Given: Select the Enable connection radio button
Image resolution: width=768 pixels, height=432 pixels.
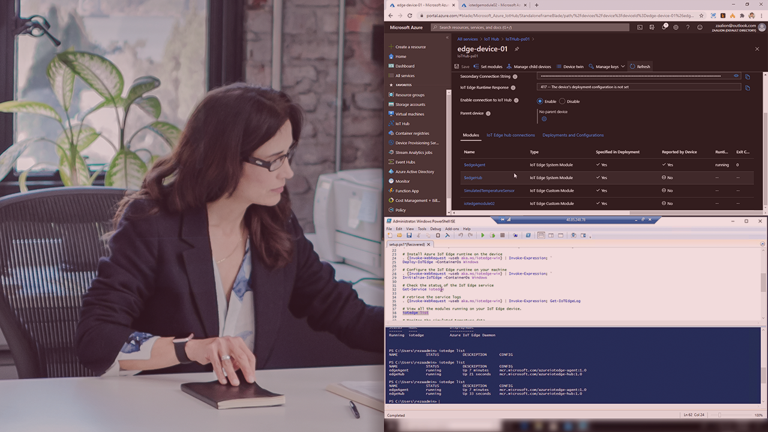Looking at the screenshot, I should [x=540, y=101].
